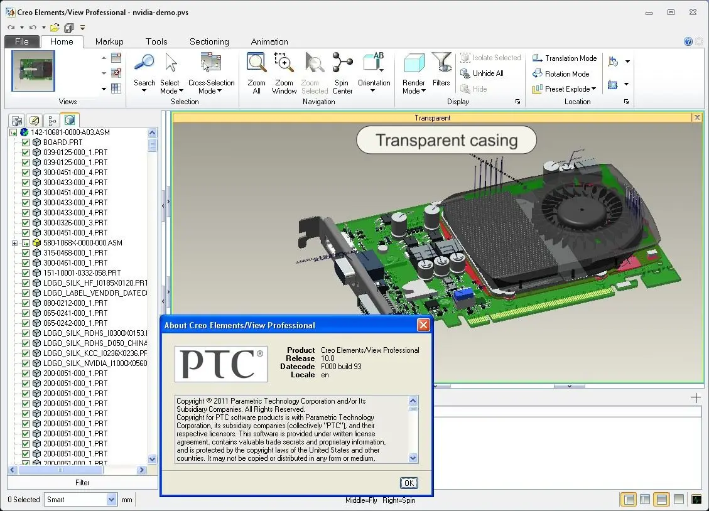Toggle checkbox for 065-0241-000_1.PRT

click(x=26, y=313)
